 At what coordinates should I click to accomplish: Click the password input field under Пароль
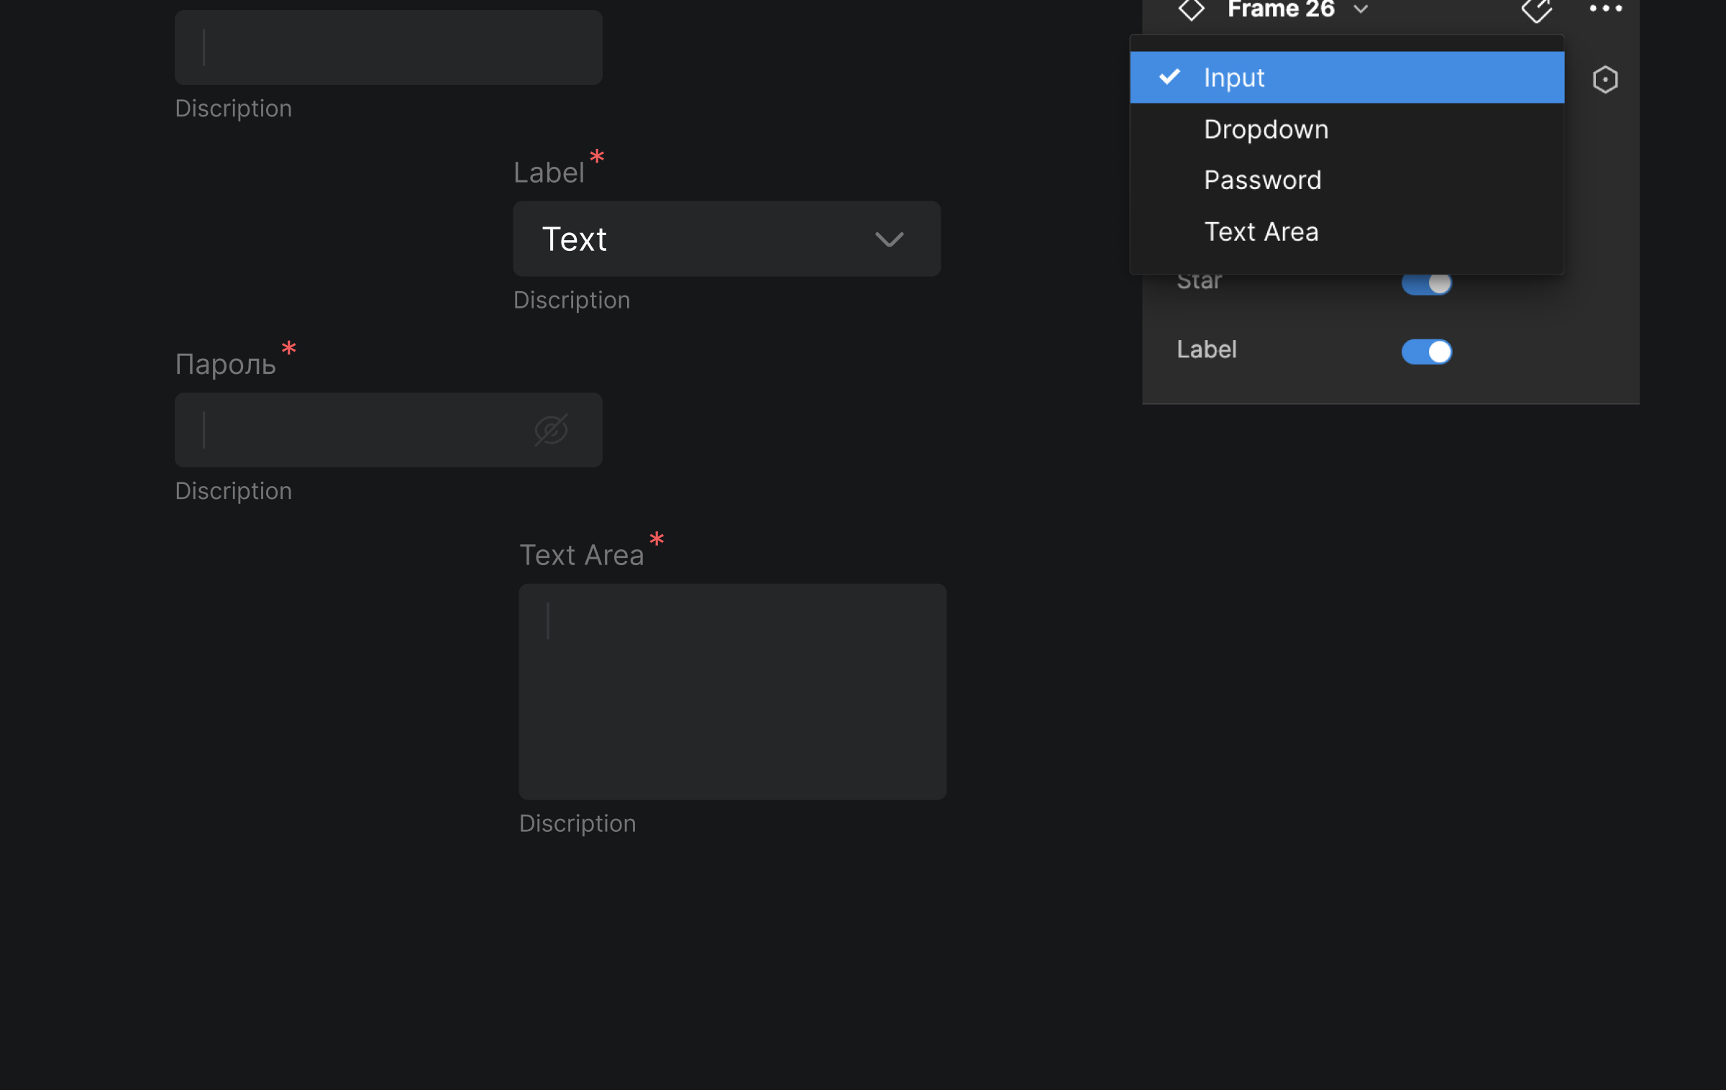point(360,430)
